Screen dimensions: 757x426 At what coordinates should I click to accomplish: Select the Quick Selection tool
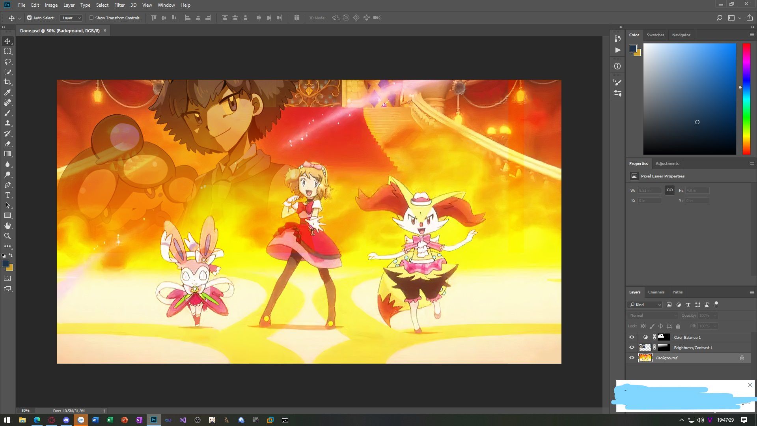tap(7, 72)
